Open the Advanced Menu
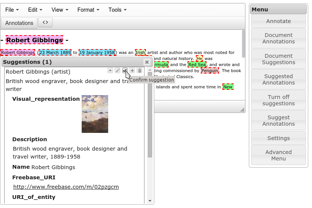Image resolution: width=312 pixels, height=208 pixels. click(278, 155)
